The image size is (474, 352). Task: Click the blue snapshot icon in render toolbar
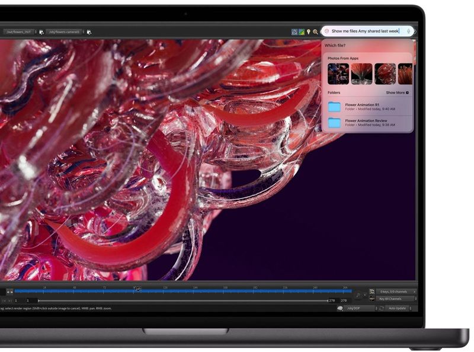point(294,32)
